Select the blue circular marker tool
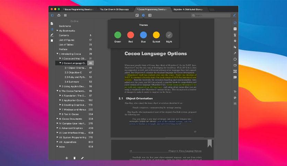This screenshot has width=287, height=166. click(x=235, y=23)
